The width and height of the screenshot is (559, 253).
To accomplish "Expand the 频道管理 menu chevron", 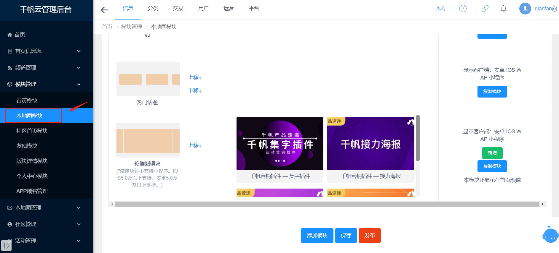I will 79,68.
